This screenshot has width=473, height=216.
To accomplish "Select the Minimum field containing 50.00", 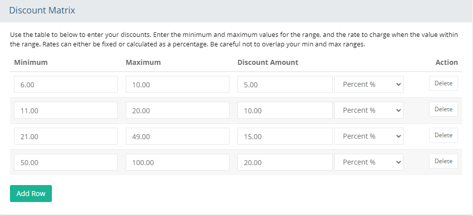I will [x=66, y=162].
